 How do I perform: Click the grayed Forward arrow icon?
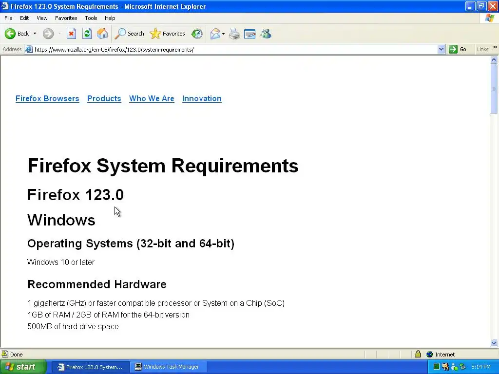(48, 34)
